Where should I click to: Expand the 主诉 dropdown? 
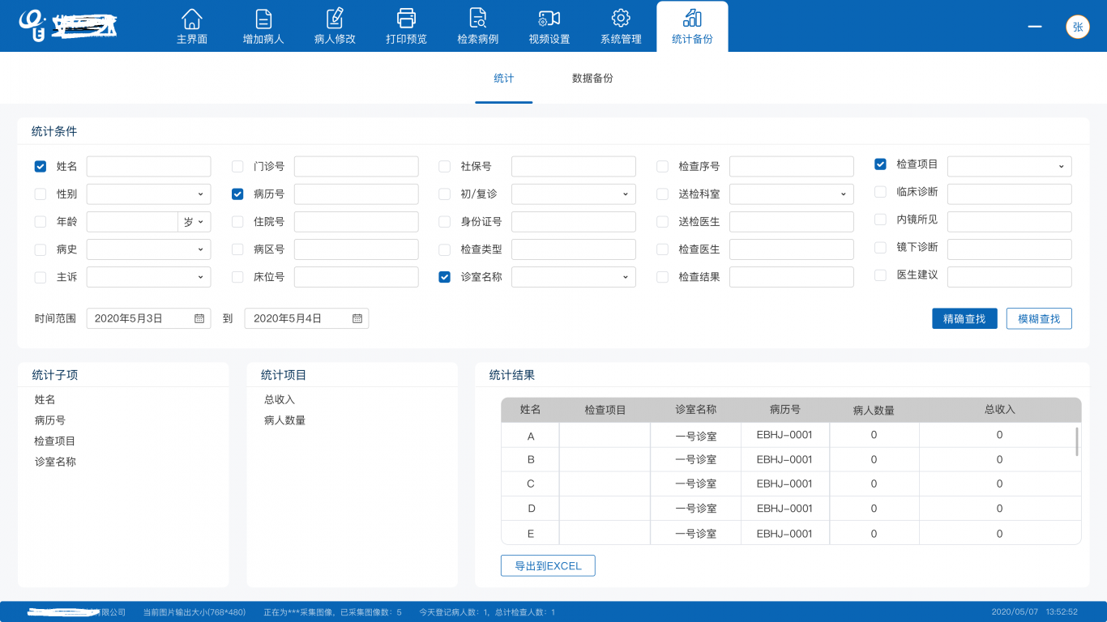tap(148, 276)
